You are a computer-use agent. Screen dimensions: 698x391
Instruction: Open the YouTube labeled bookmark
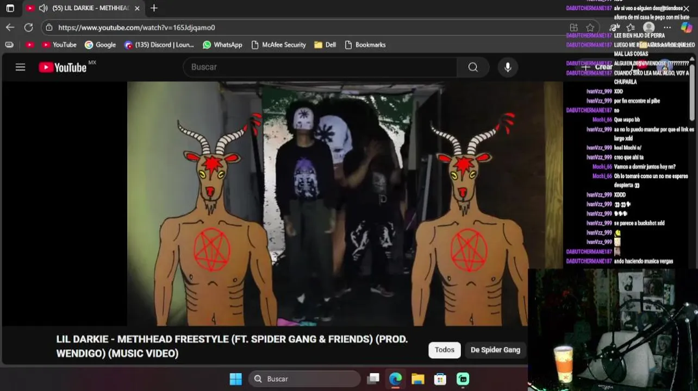pos(59,45)
